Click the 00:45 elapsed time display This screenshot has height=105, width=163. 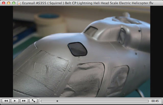point(155,101)
